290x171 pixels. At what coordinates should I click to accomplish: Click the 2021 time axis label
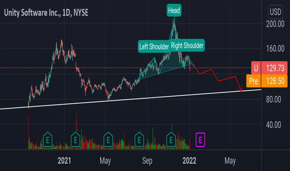64,160
